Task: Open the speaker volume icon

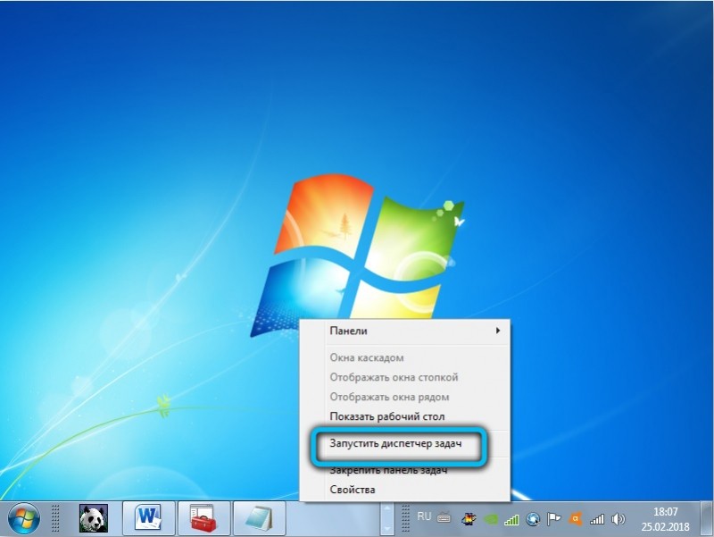Action: tap(618, 519)
